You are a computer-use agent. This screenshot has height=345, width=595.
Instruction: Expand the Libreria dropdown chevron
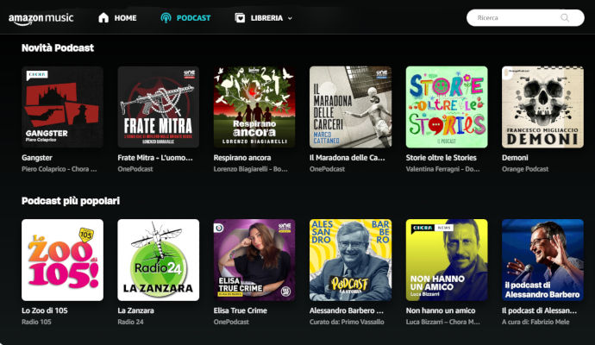tap(290, 18)
